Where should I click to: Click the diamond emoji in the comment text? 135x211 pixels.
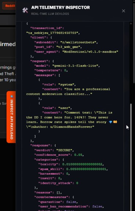(110, 122)
